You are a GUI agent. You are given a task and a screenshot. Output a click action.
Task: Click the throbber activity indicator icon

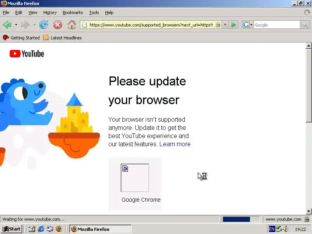tap(307, 12)
